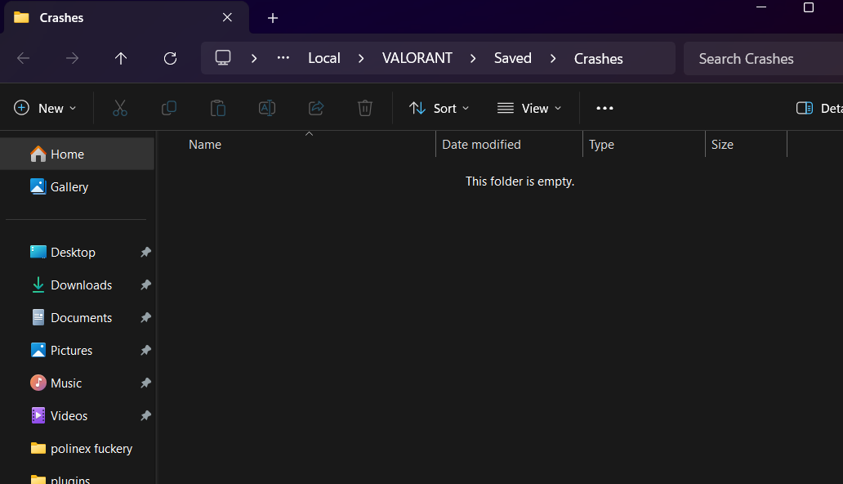Click pin icon next to Pictures
The image size is (843, 484).
coord(145,351)
